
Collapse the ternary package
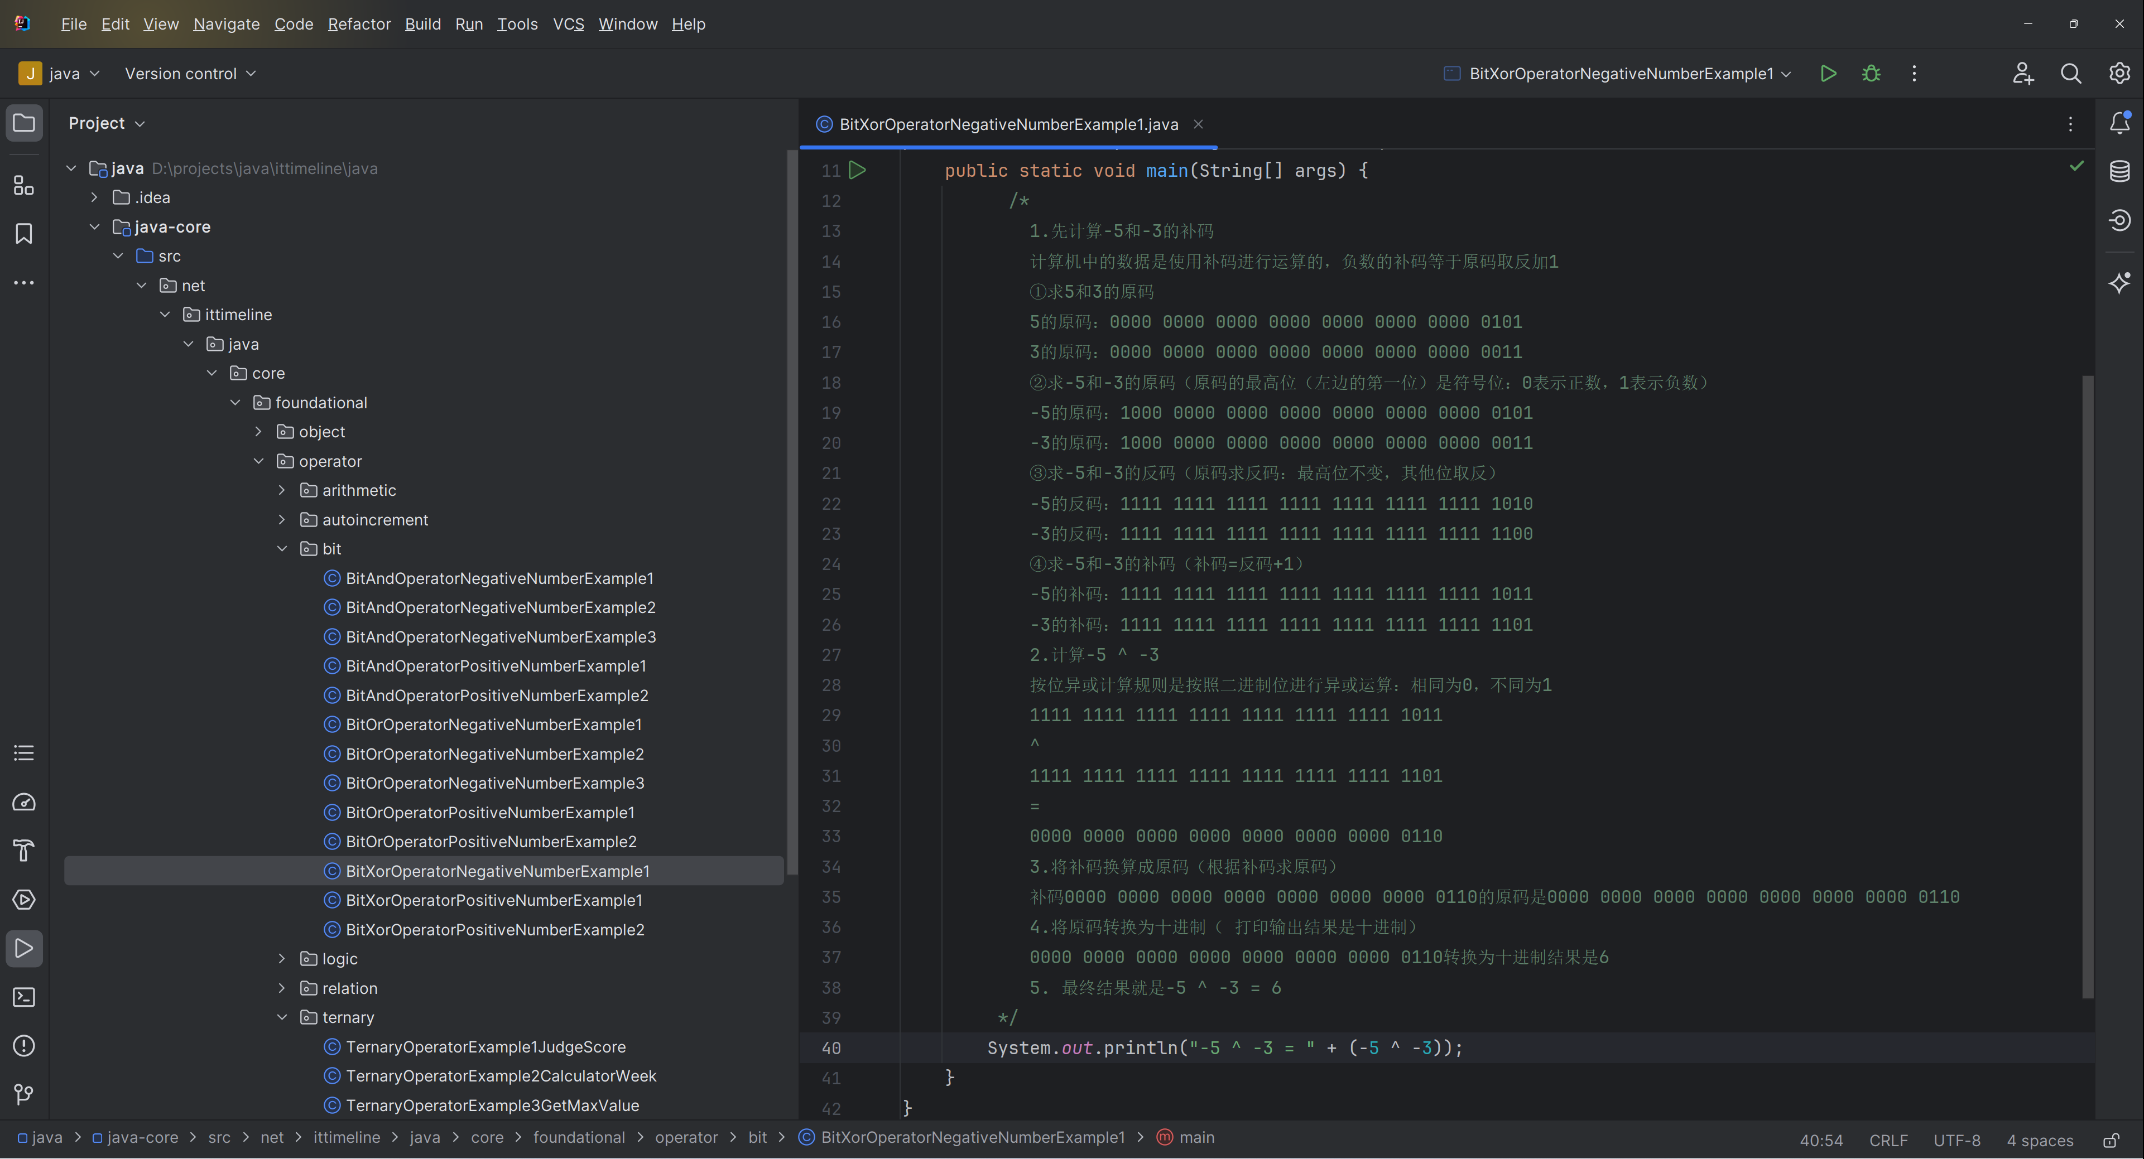point(282,1017)
